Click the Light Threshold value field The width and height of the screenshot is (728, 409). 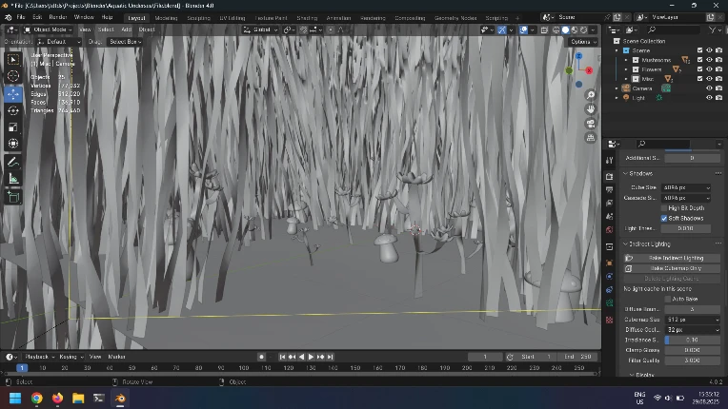click(686, 228)
